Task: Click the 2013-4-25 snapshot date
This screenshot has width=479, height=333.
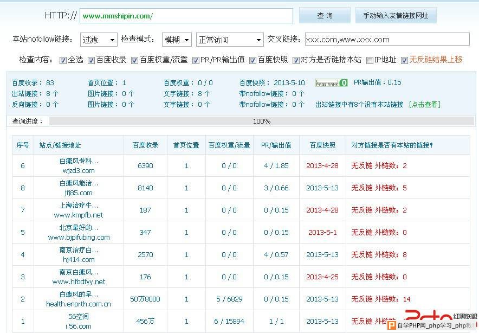Action: [x=322, y=277]
